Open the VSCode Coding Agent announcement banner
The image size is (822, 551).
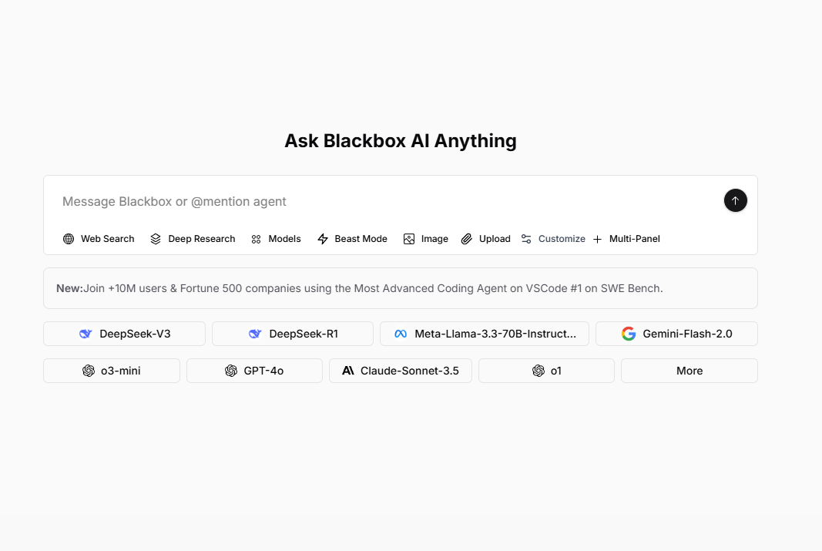(x=401, y=288)
